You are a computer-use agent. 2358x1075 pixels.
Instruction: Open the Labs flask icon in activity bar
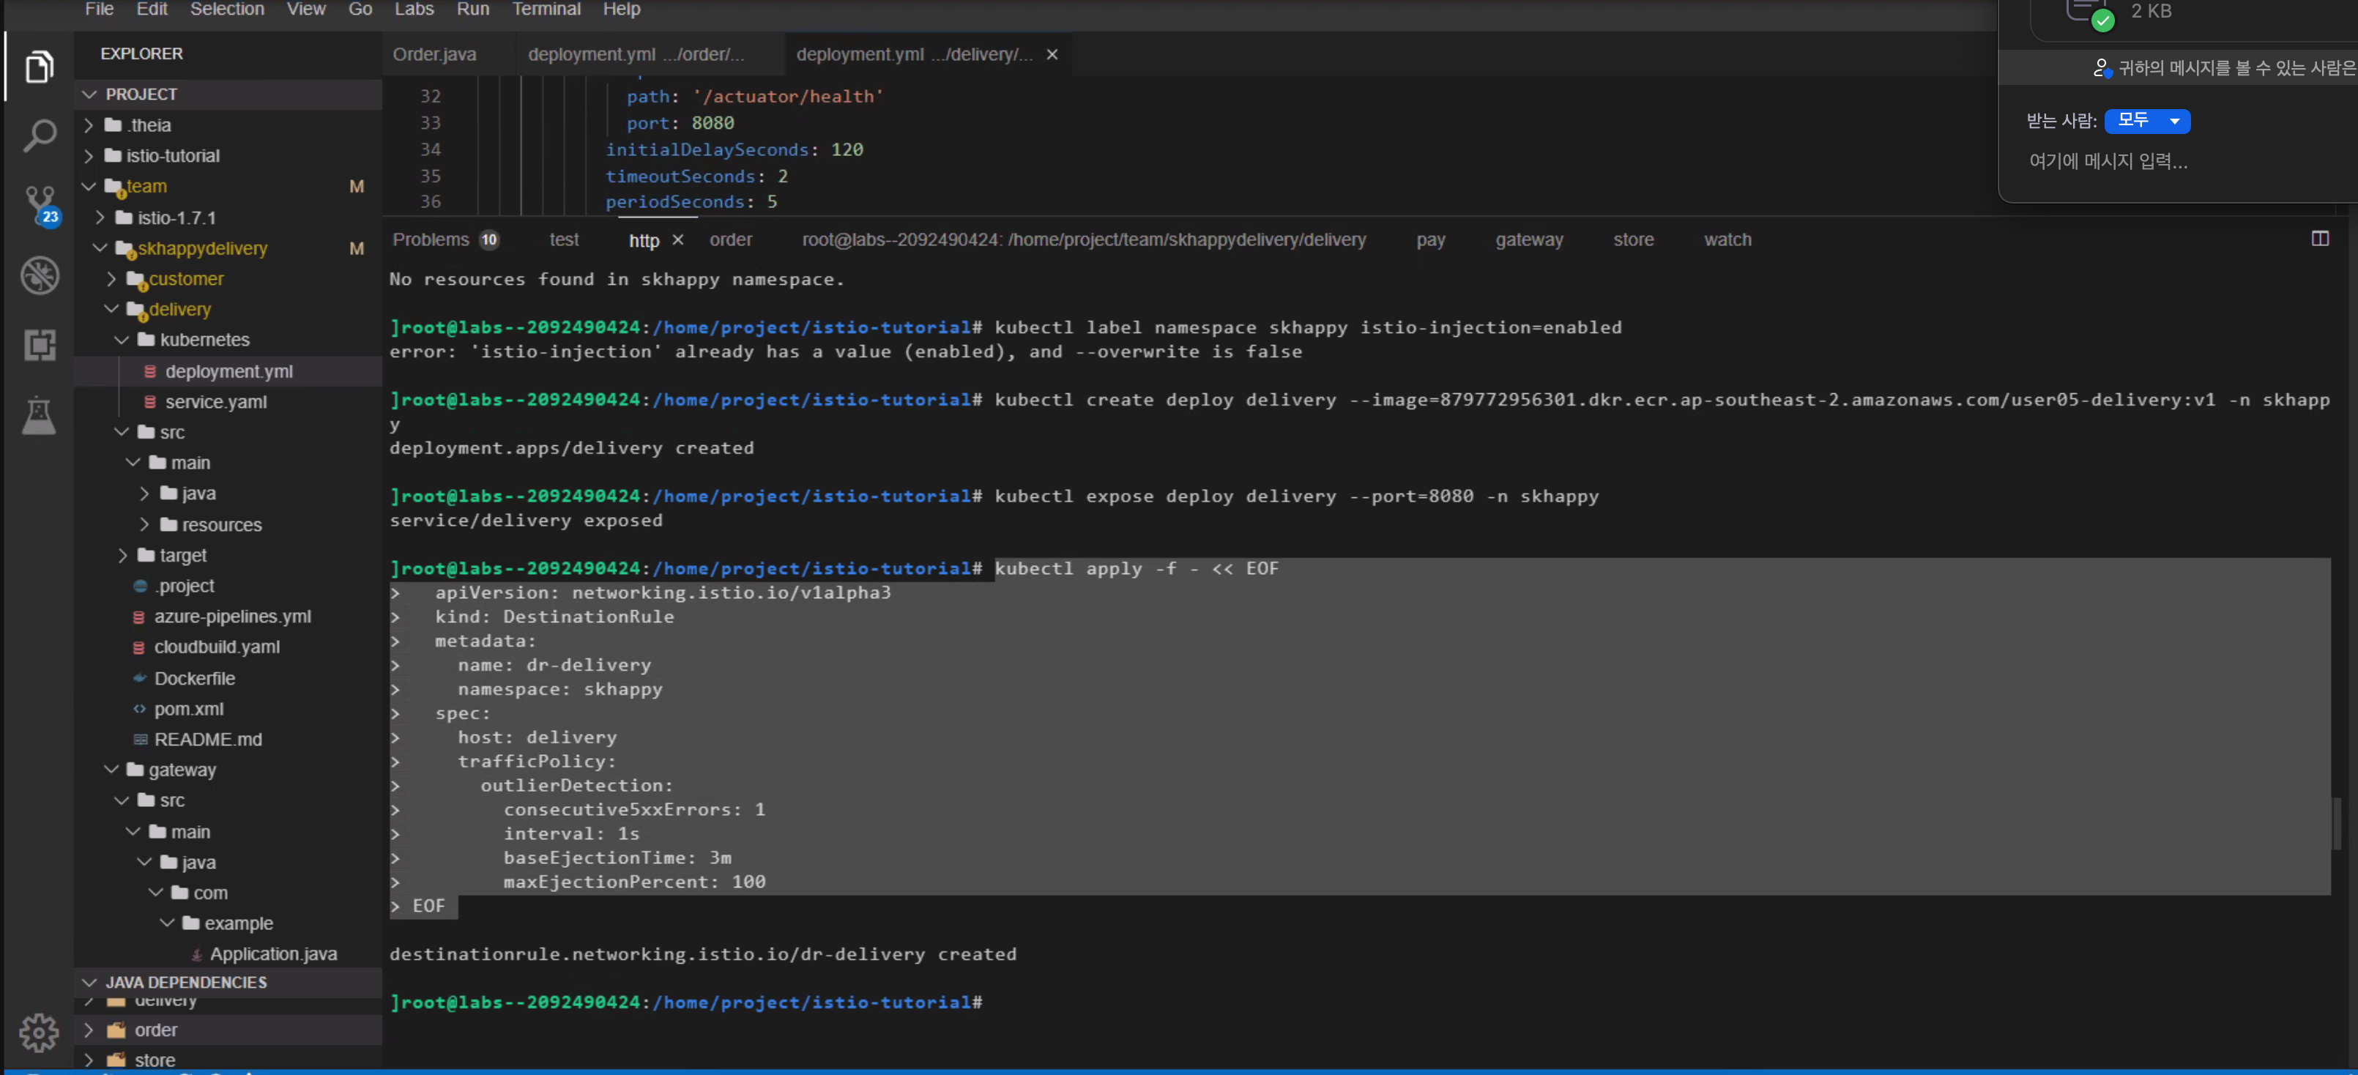point(40,414)
